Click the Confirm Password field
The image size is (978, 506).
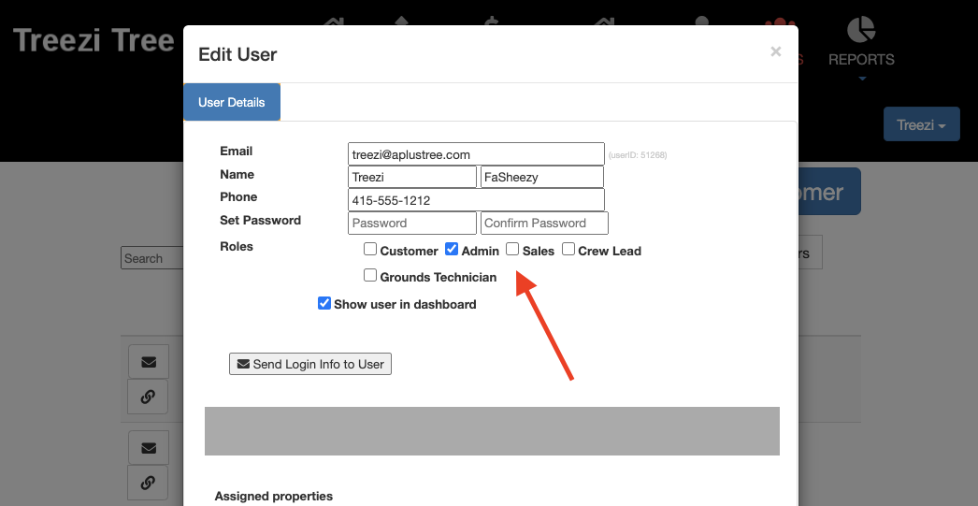tap(544, 223)
